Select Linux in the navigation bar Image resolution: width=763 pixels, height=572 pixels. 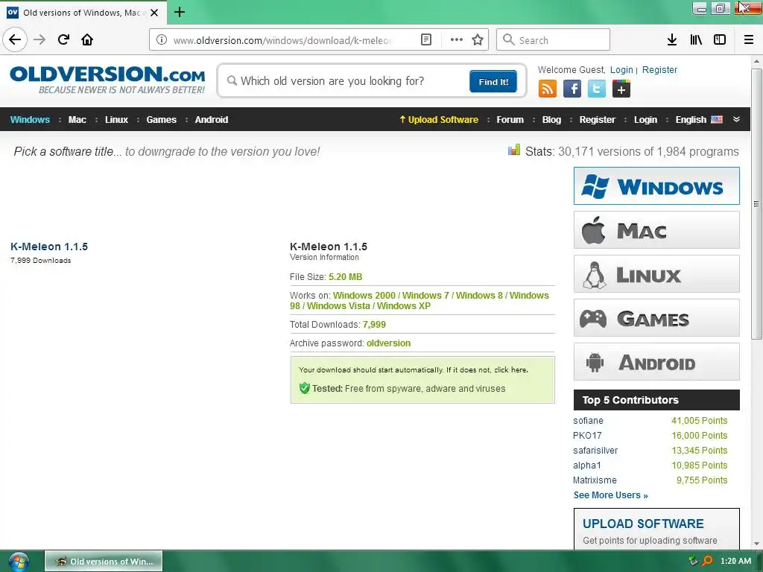coord(116,120)
